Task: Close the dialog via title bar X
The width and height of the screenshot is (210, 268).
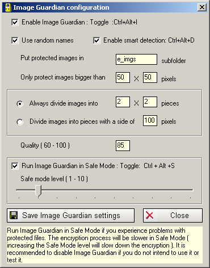Action: (202, 7)
